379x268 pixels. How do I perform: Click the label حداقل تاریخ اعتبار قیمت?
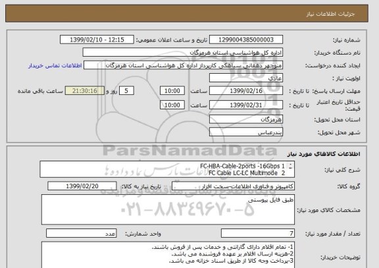click(338, 105)
